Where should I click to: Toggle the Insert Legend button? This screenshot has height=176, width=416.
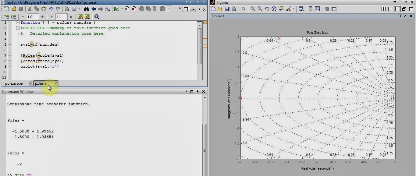click(x=317, y=9)
